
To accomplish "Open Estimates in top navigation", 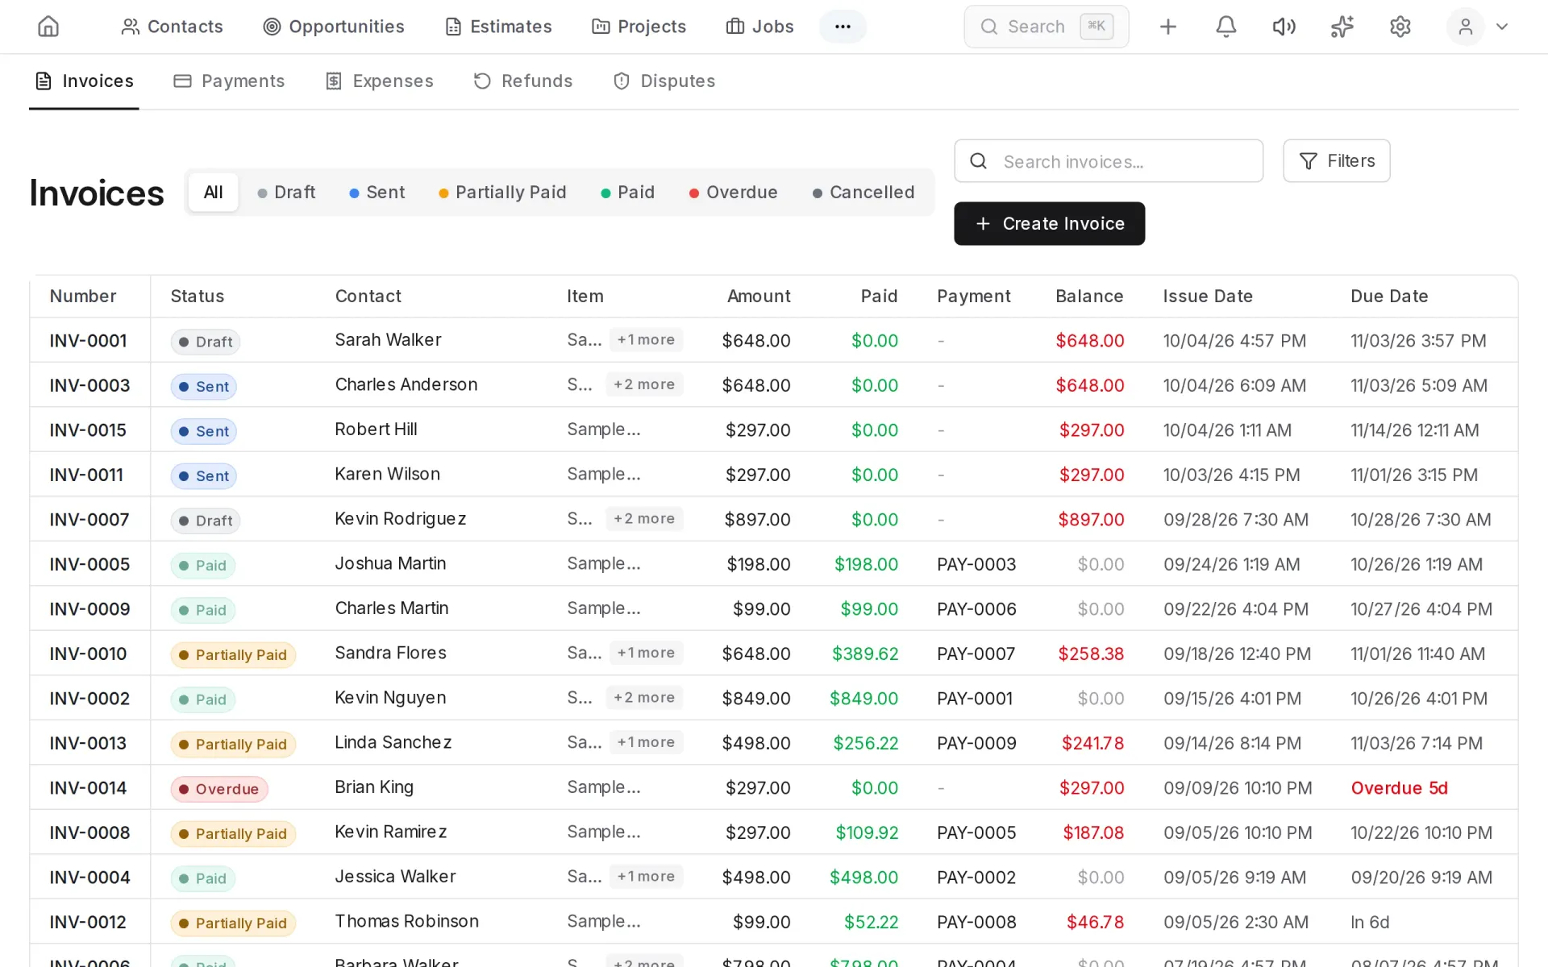I will click(x=498, y=27).
